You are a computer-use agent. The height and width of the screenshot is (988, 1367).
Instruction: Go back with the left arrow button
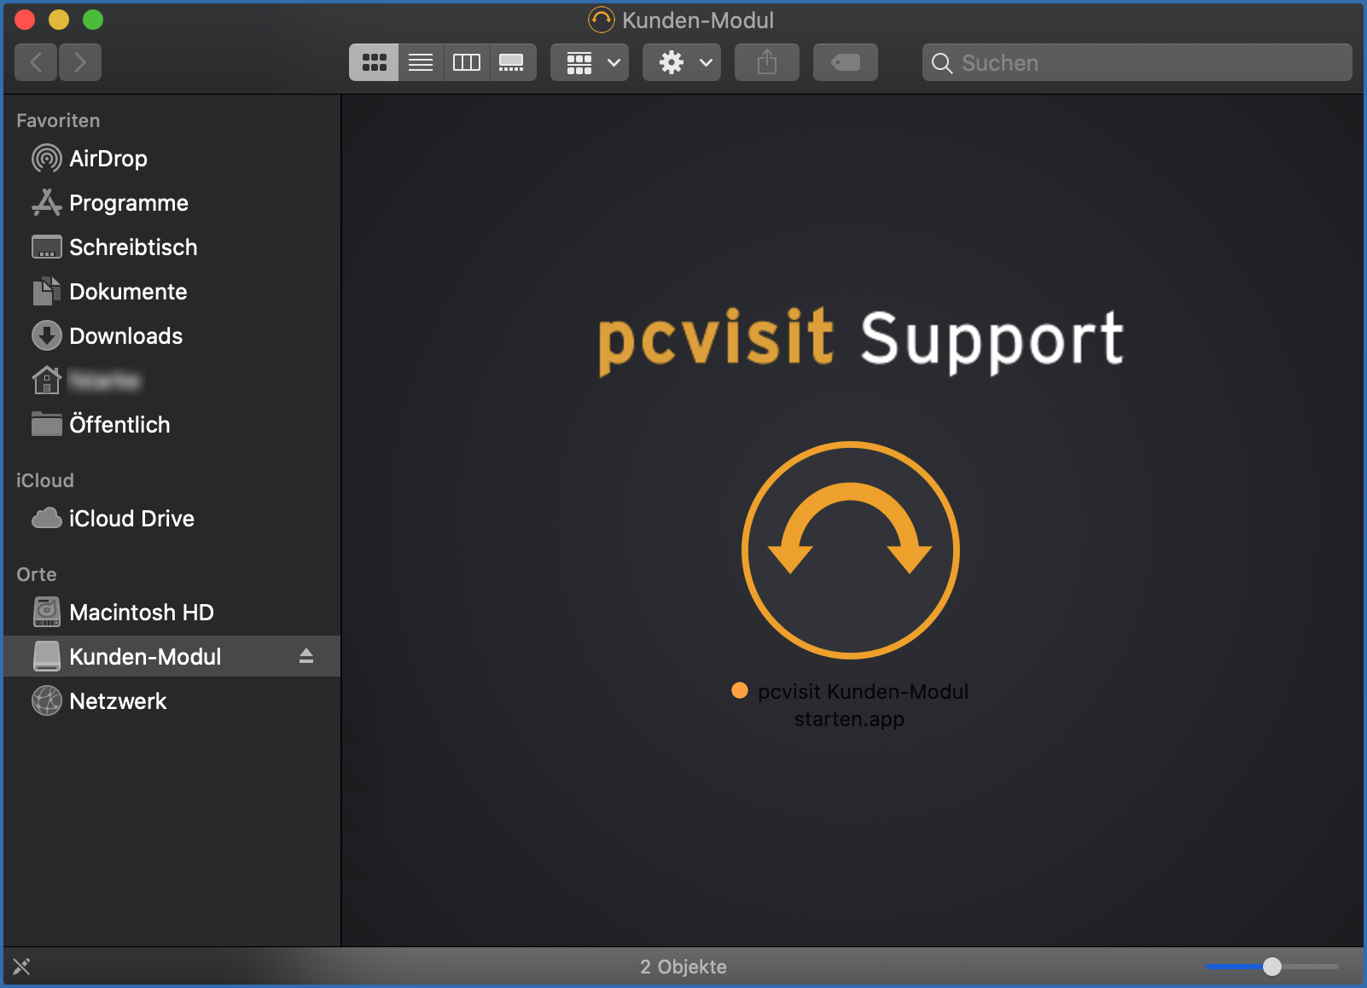point(36,62)
